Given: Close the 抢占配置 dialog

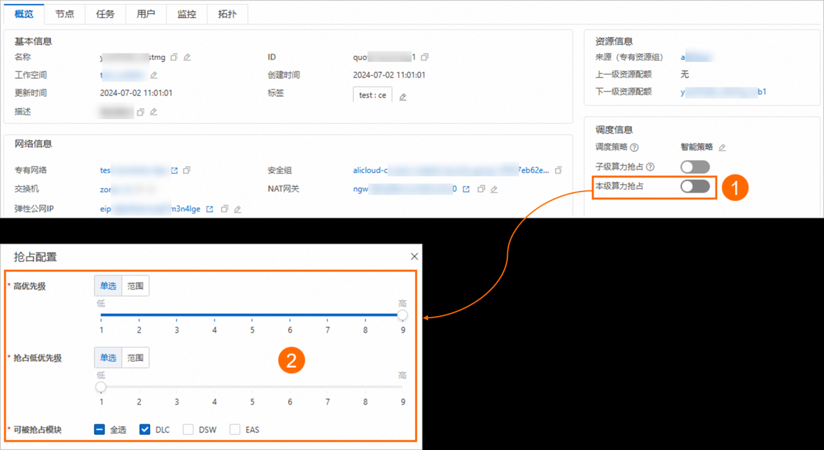Looking at the screenshot, I should [x=414, y=256].
